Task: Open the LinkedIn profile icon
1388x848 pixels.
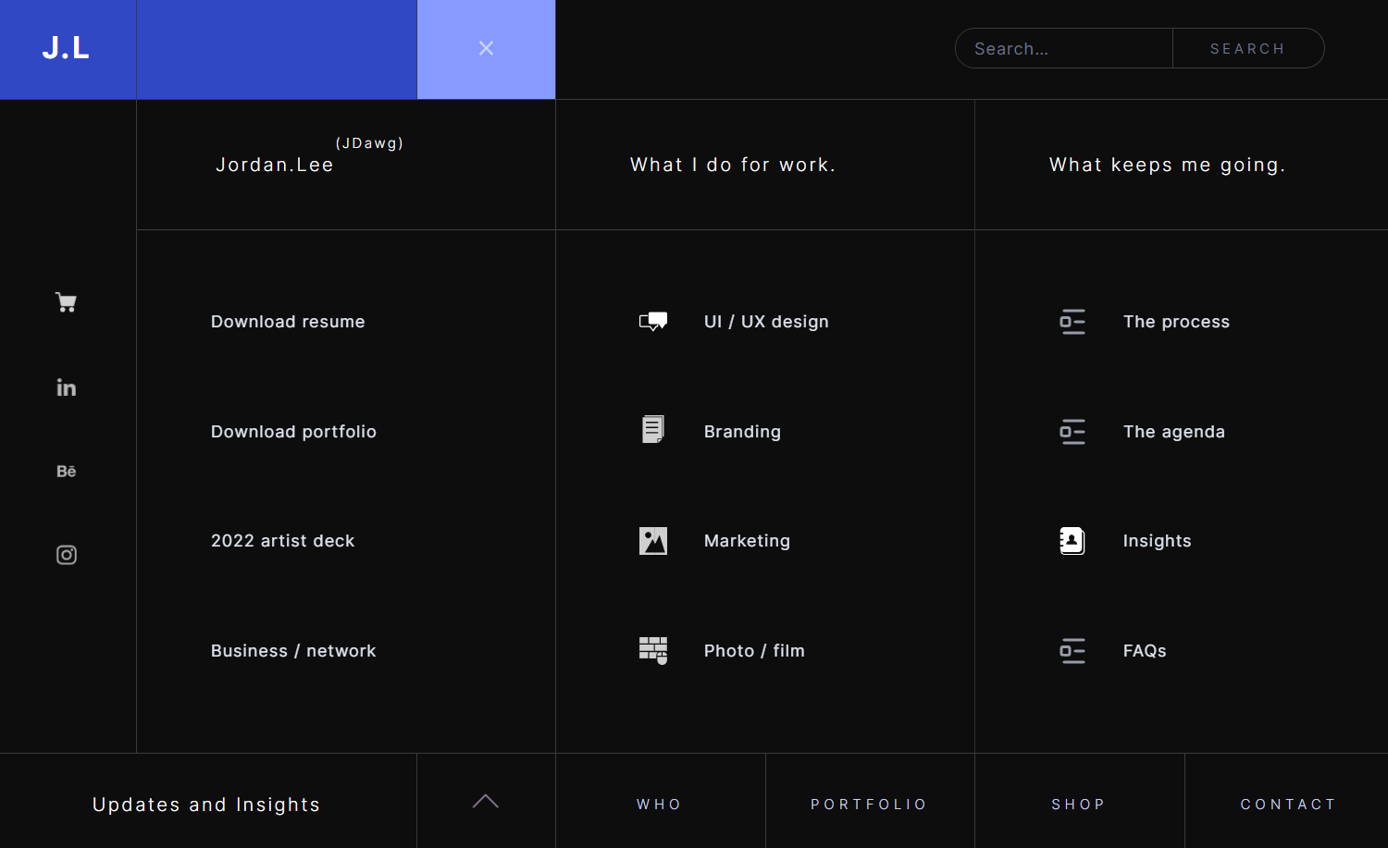Action: click(x=66, y=387)
